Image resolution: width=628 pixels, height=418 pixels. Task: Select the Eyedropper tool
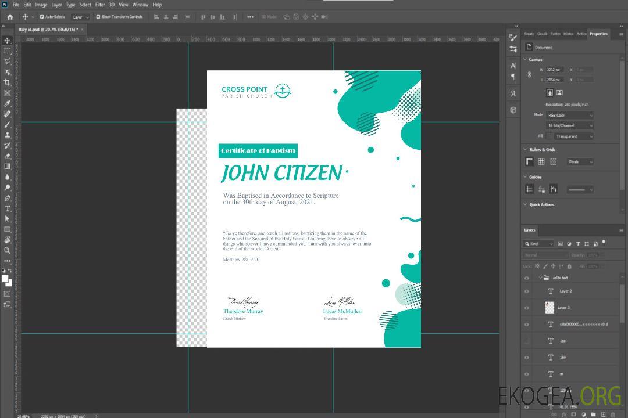point(8,103)
